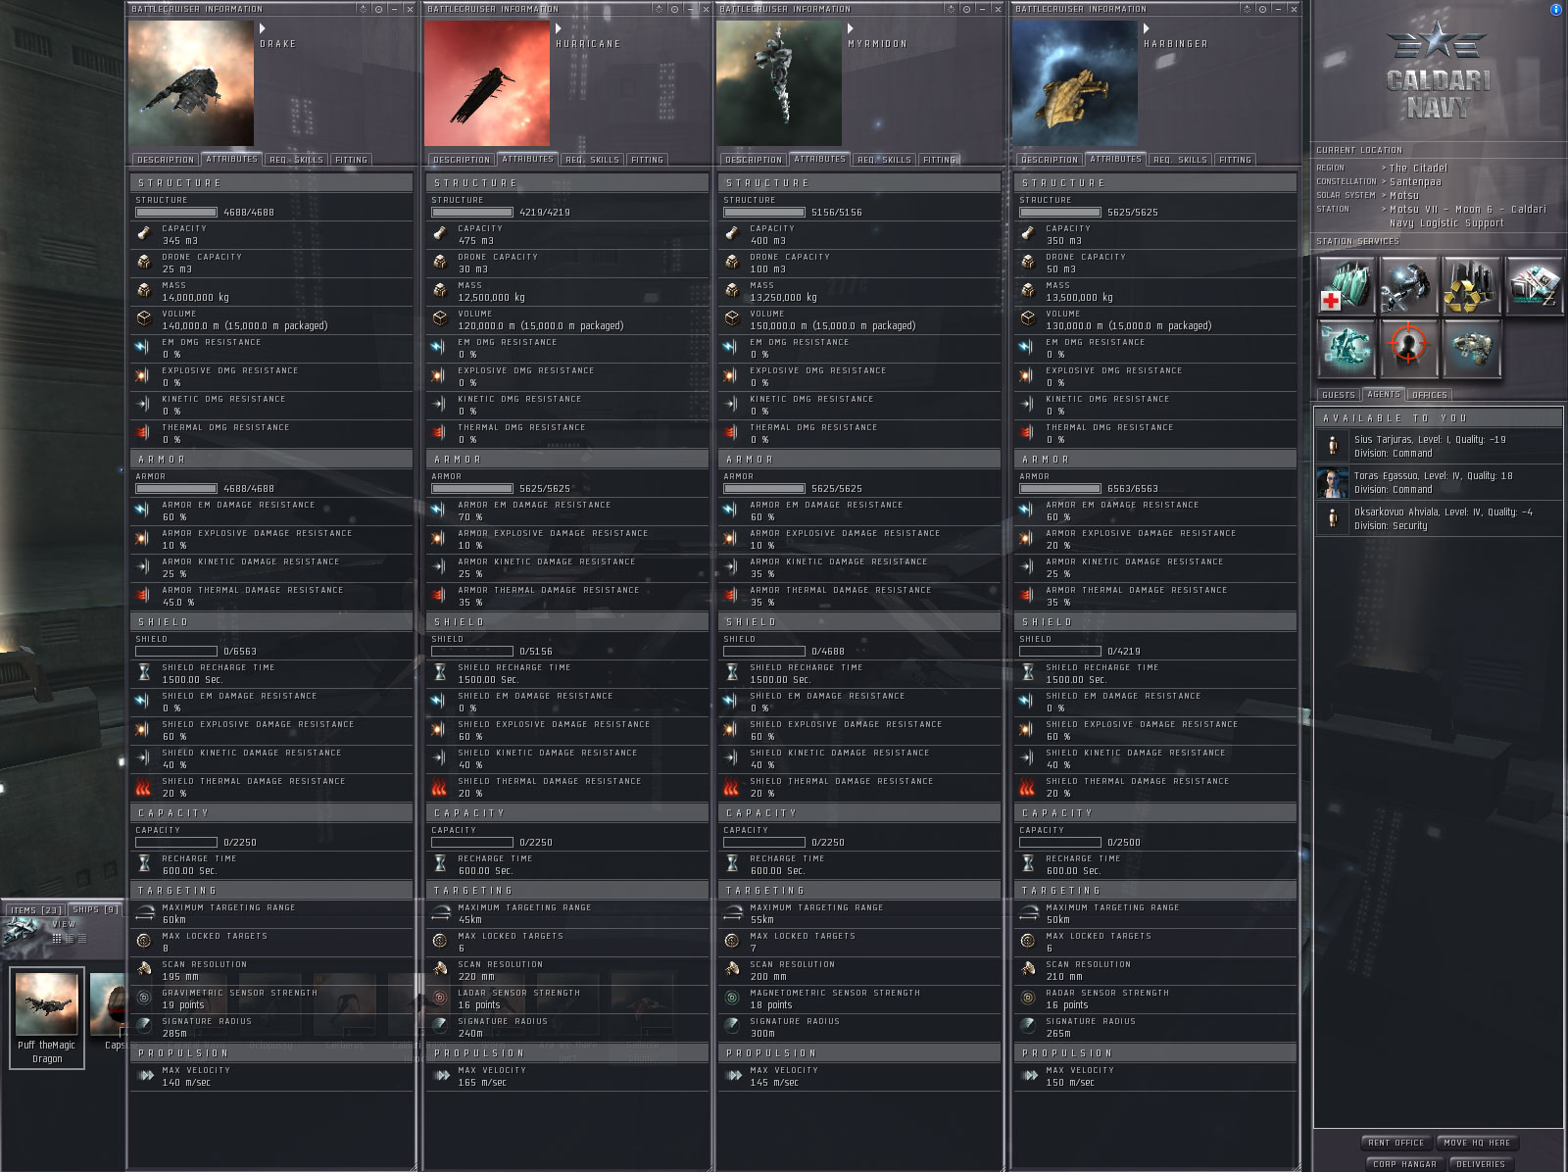Screen dimensions: 1568x1172
Task: Click the Drake ship preview image
Action: [x=191, y=84]
